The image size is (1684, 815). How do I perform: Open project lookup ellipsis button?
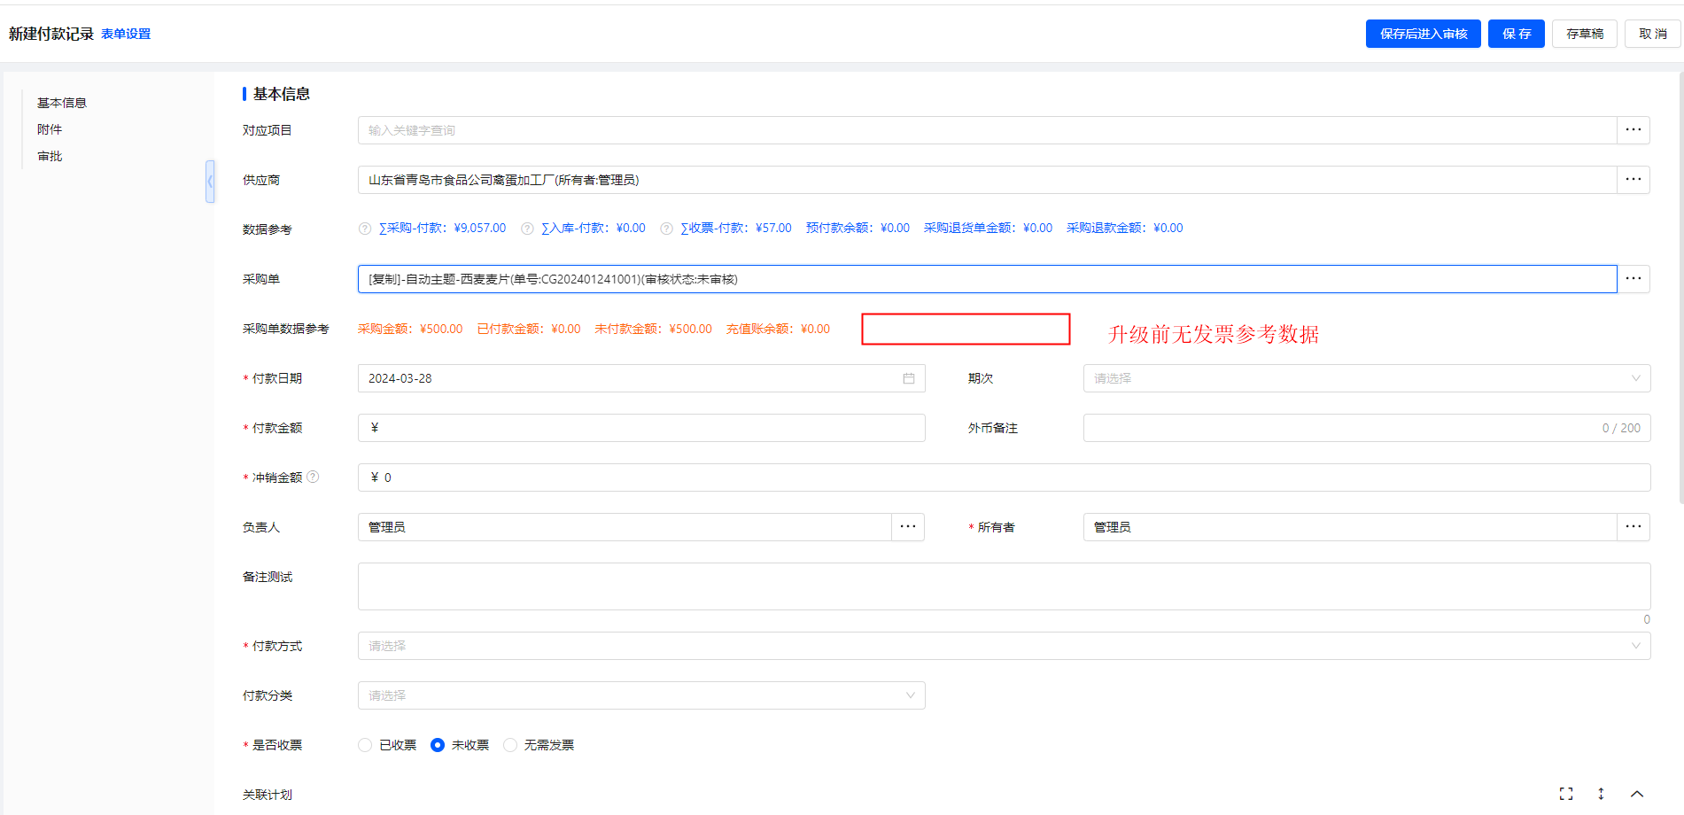pos(1634,130)
